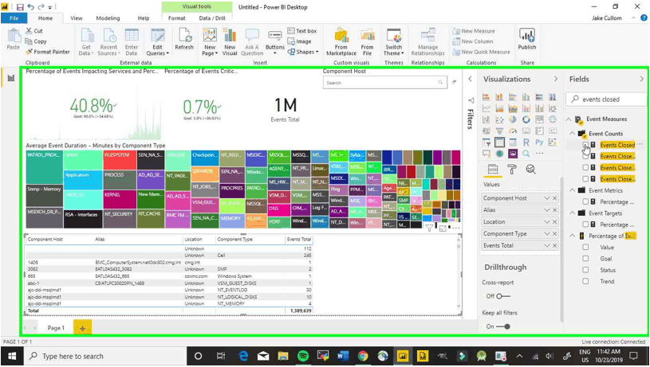Expand the Filters pane arrow
650x367 pixels.
coord(470,79)
